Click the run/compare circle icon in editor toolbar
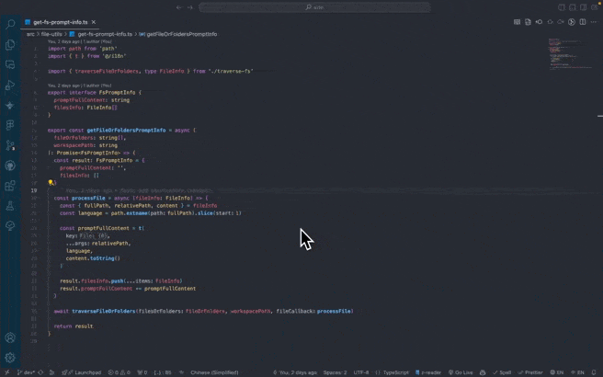603x377 pixels. (572, 22)
